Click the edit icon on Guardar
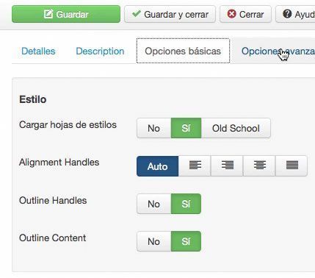The image size is (315, 278). click(x=48, y=14)
